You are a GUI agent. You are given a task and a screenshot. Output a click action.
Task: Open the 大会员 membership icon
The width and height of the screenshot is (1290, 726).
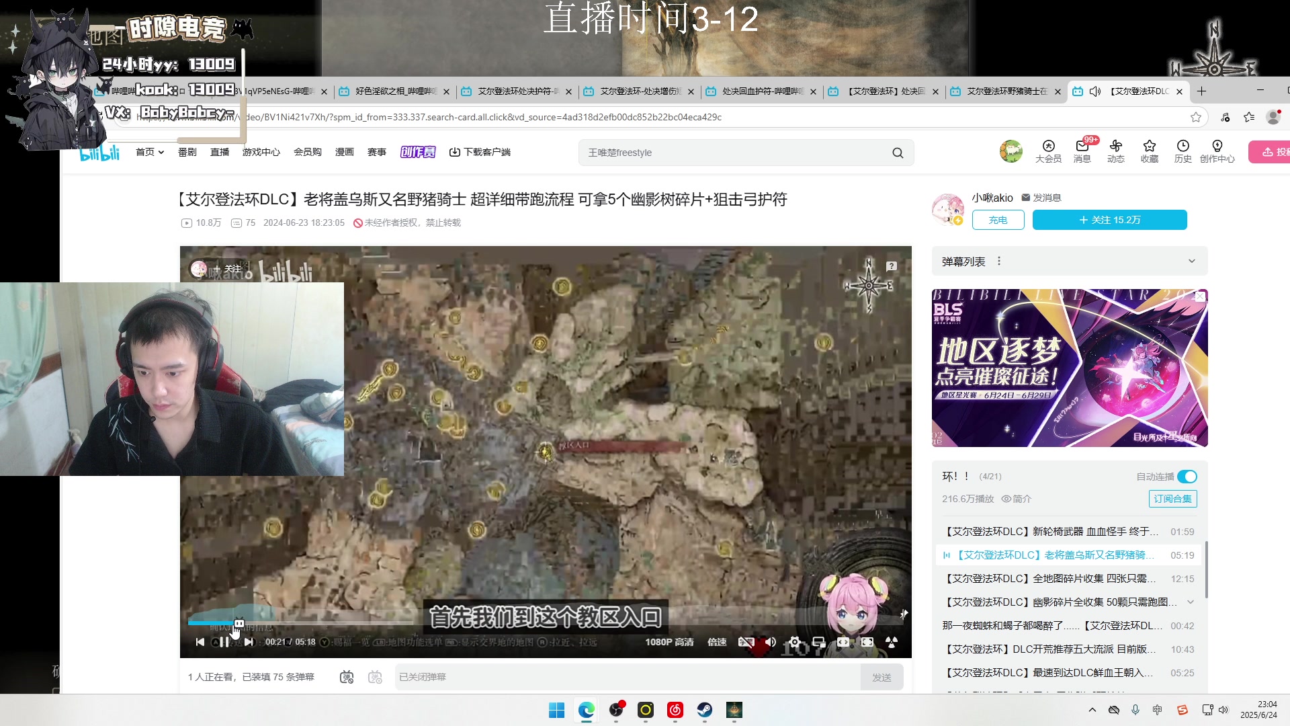click(x=1048, y=151)
